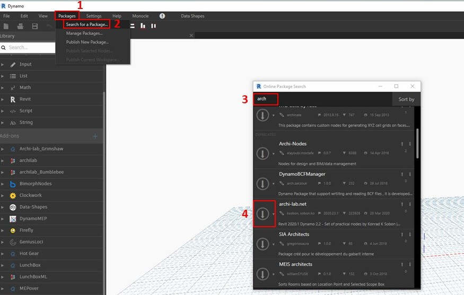Screen dimensions: 464x295
Task: Click the Save toolbar icon
Action: tap(34, 26)
